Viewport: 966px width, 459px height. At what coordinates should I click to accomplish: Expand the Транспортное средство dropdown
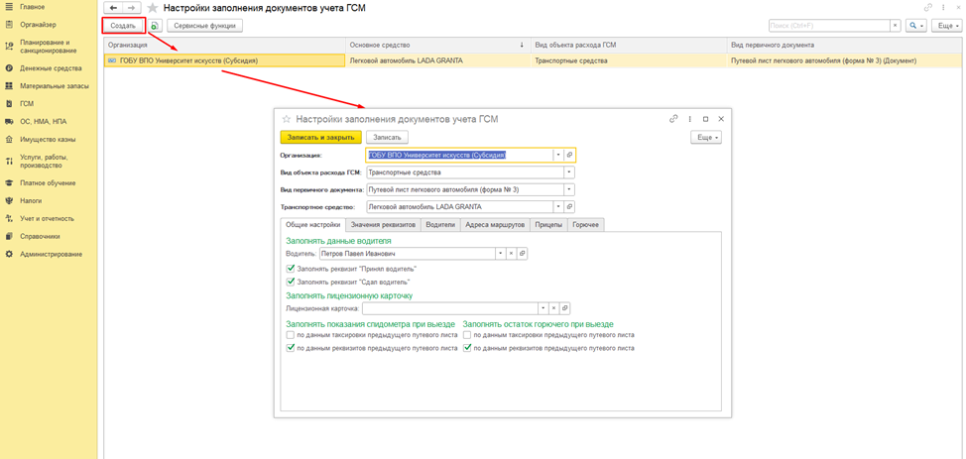[x=558, y=207]
